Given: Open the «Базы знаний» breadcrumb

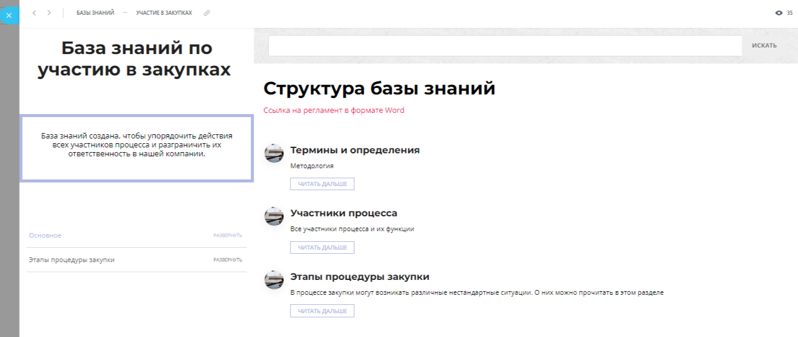Looking at the screenshot, I should click(95, 12).
